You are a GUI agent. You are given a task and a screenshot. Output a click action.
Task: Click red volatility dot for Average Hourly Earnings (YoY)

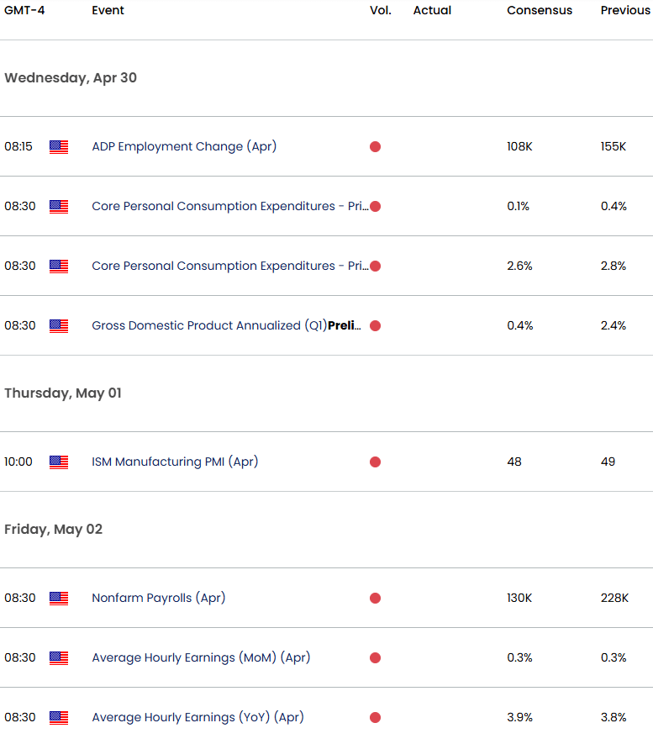click(x=375, y=717)
